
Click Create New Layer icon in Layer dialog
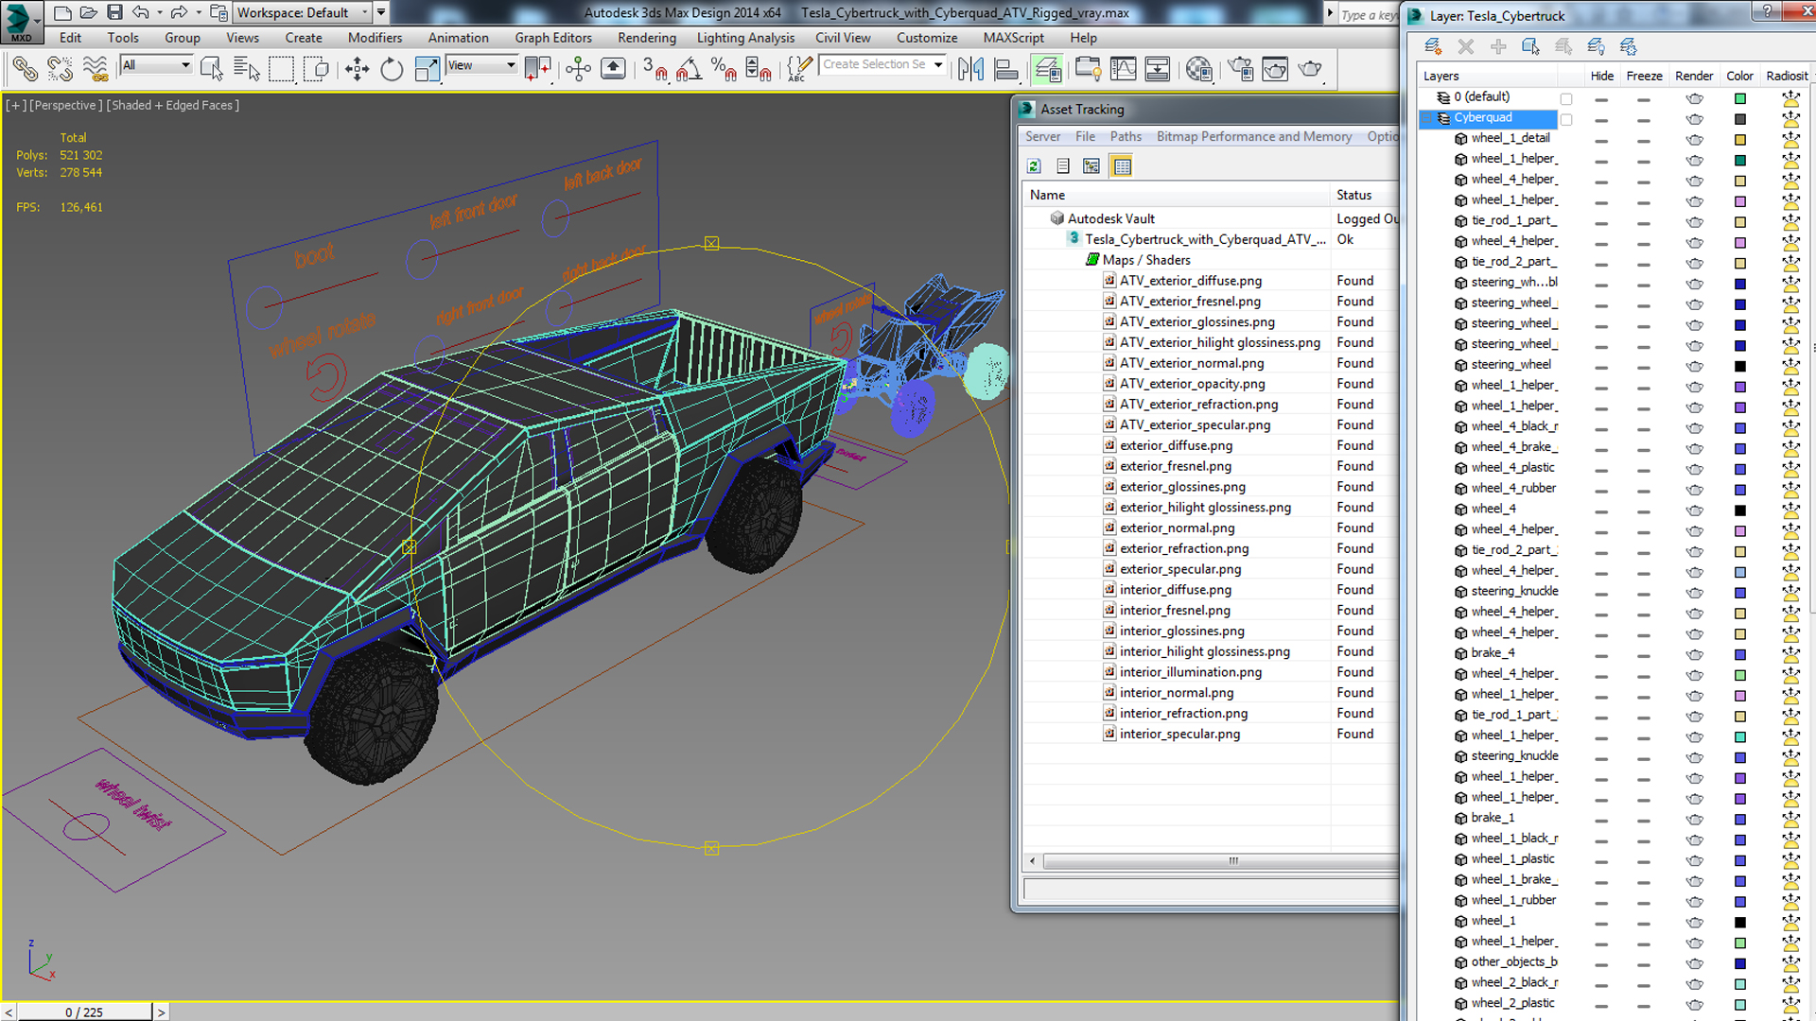pyautogui.click(x=1433, y=46)
